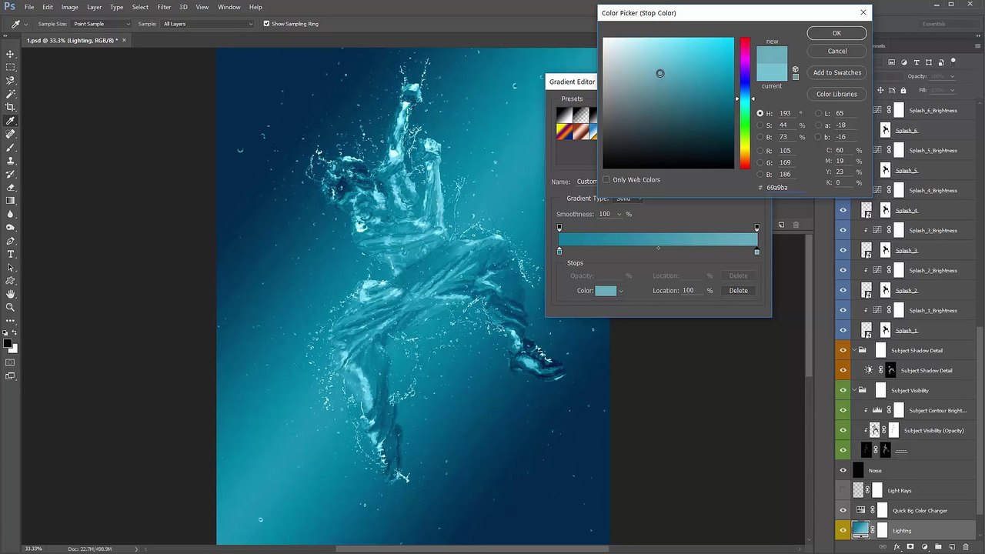Delete the selected color stop
Viewport: 985px width, 554px height.
coord(738,291)
